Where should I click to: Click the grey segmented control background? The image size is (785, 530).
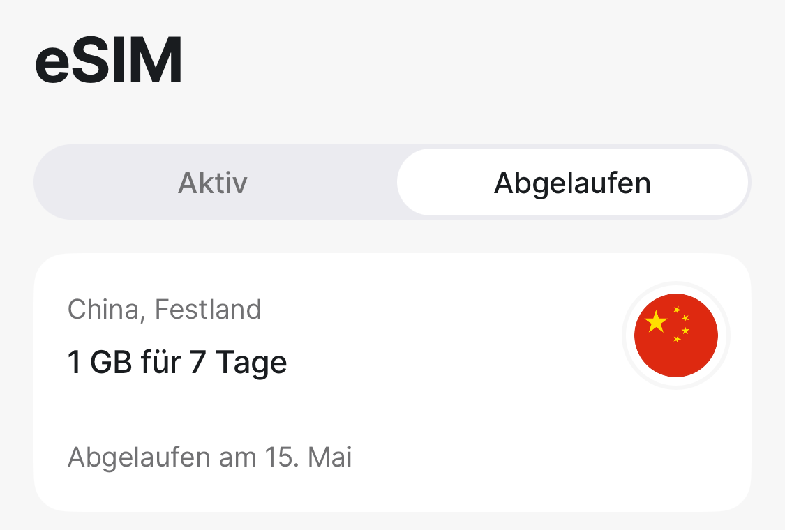pos(392,182)
